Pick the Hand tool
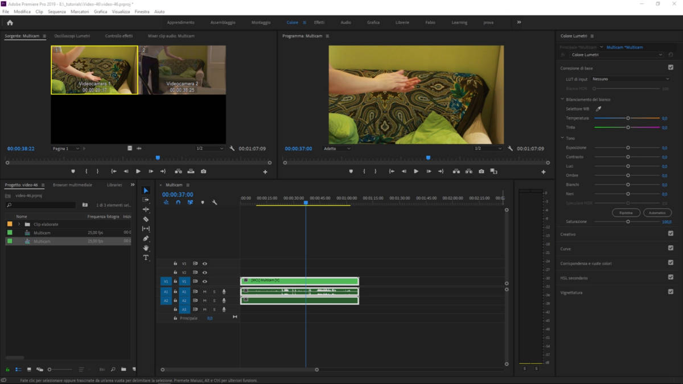The width and height of the screenshot is (683, 384). click(146, 248)
